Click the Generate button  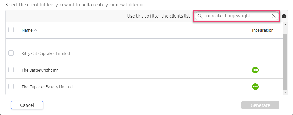pos(260,105)
